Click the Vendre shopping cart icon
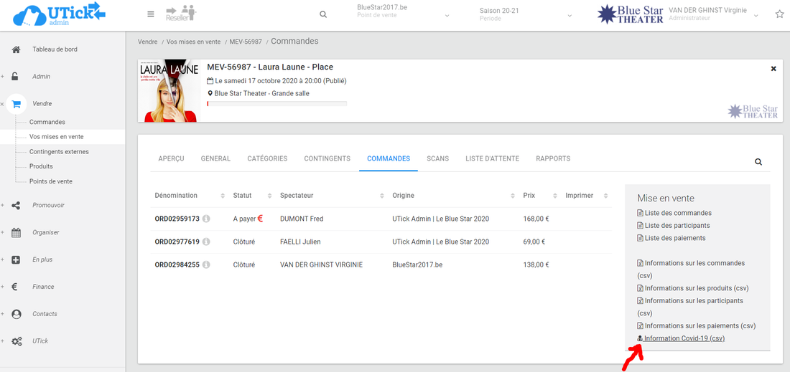 tap(16, 104)
